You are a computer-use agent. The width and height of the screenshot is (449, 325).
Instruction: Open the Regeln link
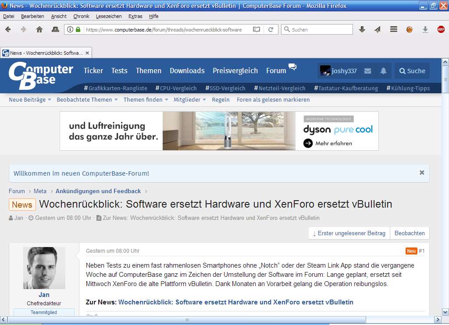point(221,99)
